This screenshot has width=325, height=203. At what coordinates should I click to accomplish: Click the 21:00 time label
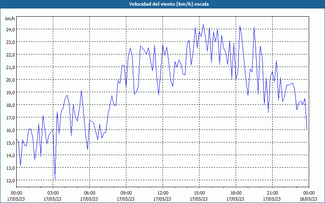(272, 193)
